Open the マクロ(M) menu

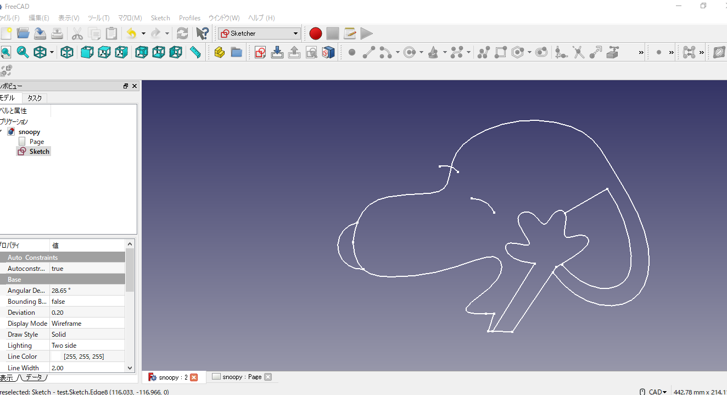[130, 18]
